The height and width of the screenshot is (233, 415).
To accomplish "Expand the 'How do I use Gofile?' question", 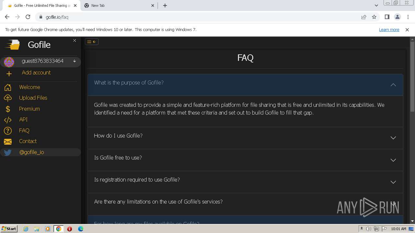I will tap(245, 138).
